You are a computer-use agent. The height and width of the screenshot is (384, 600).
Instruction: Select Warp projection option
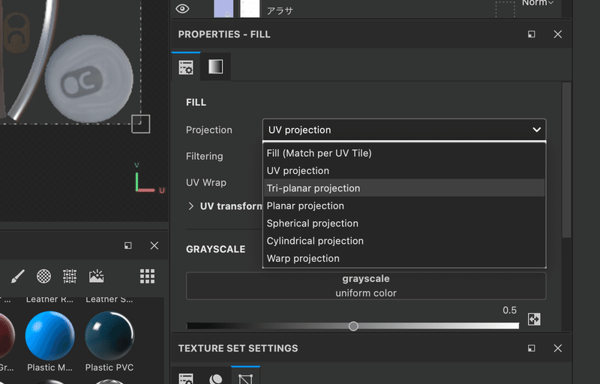(303, 258)
